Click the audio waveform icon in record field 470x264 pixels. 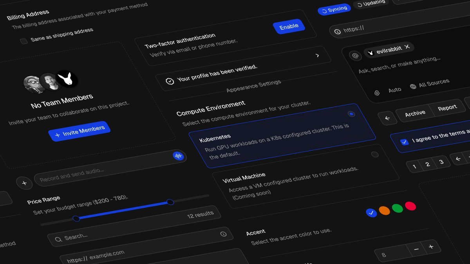click(x=178, y=156)
